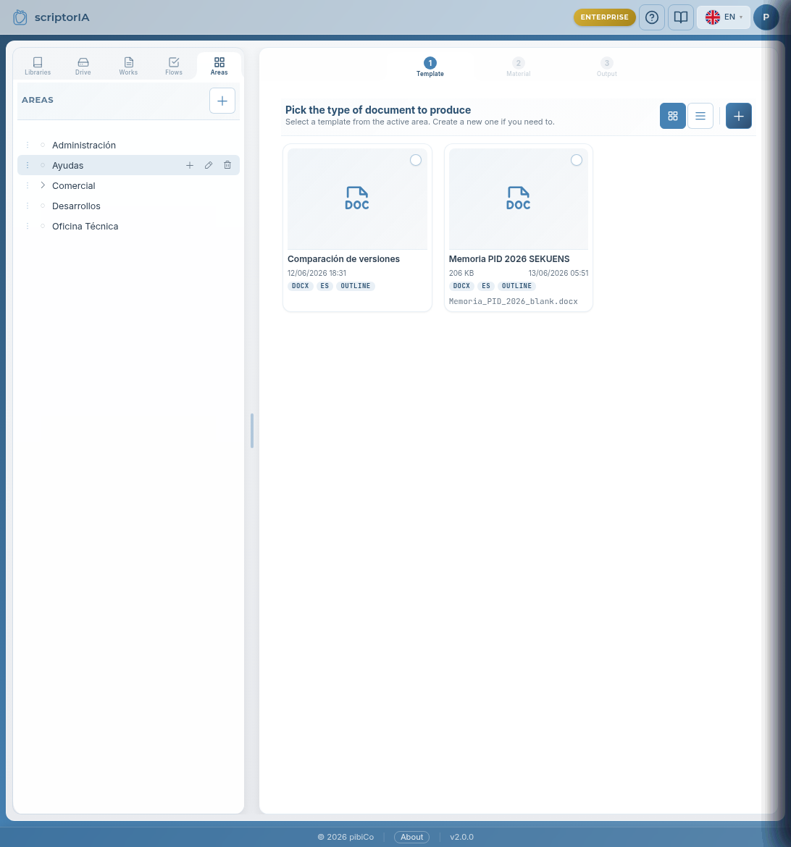The width and height of the screenshot is (791, 847).
Task: Switch to the Flows tab
Action: 174,66
